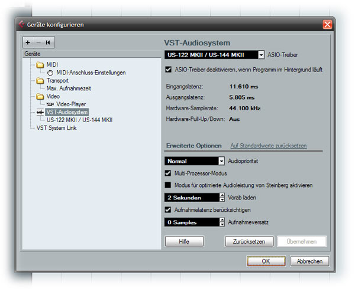The height and width of the screenshot is (289, 355).
Task: Open the ASIO-Treiber dropdown
Action: (261, 55)
